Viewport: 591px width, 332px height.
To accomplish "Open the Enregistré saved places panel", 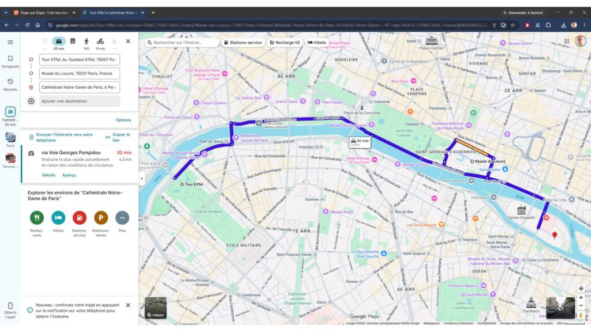I will [x=10, y=61].
